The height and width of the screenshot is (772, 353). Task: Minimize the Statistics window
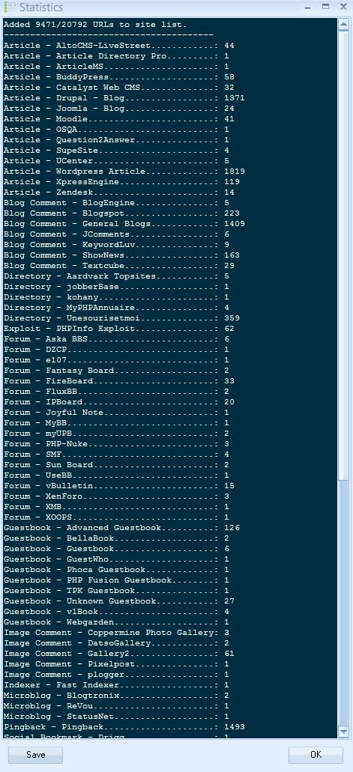click(307, 7)
